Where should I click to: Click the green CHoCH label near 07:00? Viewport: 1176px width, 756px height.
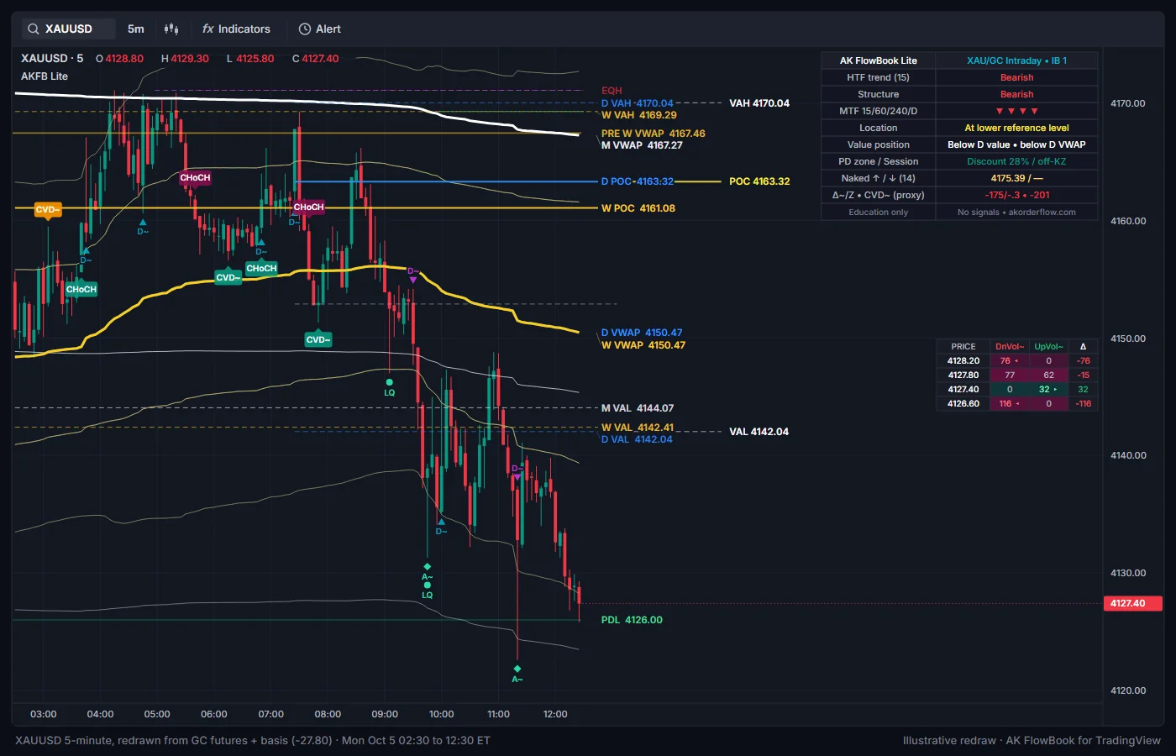261,268
